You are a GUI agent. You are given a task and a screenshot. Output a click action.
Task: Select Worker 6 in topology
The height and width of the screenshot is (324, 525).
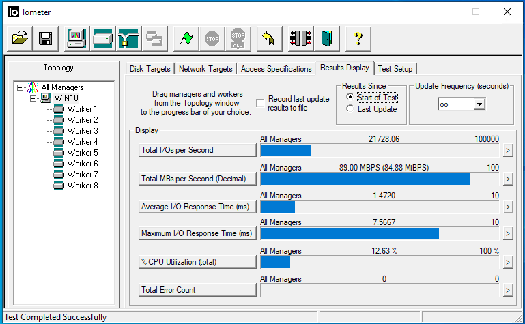(83, 164)
